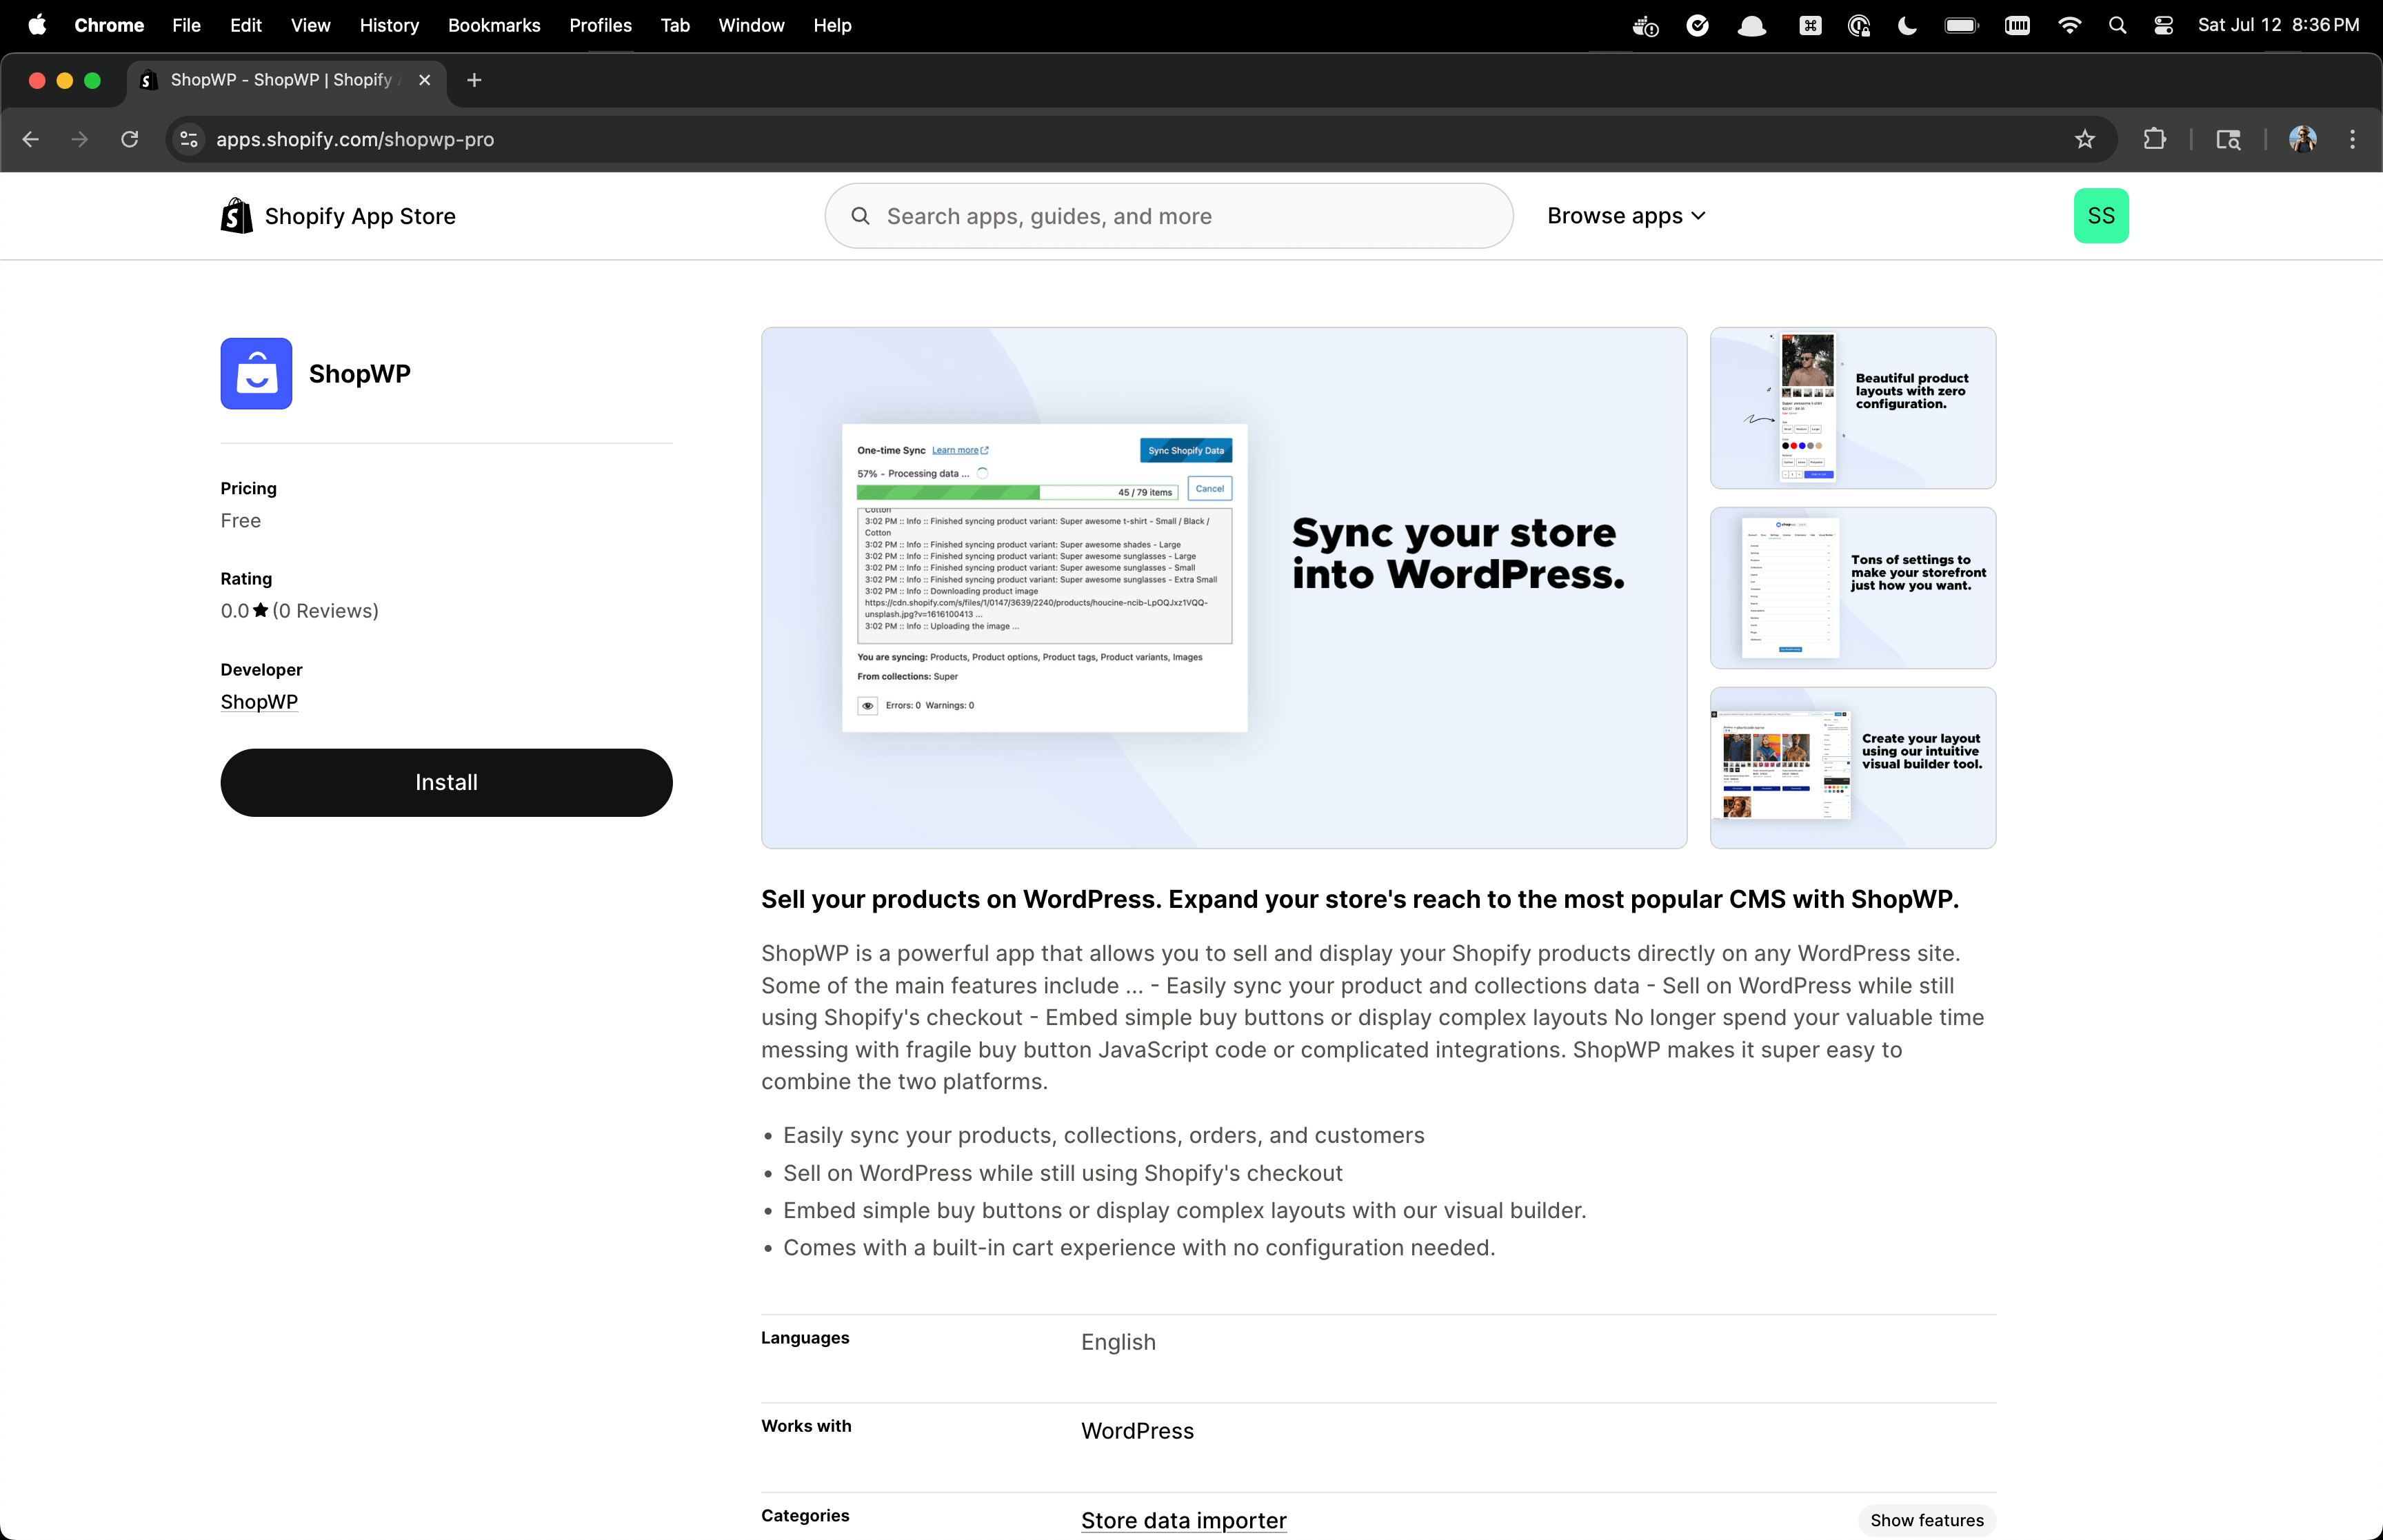Click the Wi-Fi status icon
The height and width of the screenshot is (1540, 2383).
coord(2070,25)
